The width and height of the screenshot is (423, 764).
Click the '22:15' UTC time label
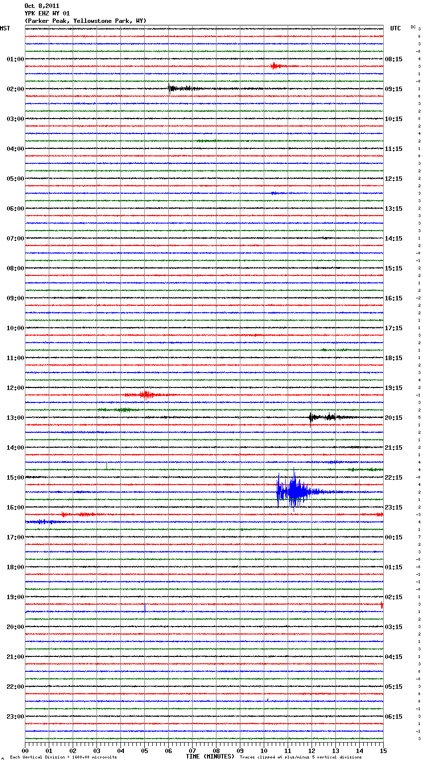pyautogui.click(x=394, y=478)
